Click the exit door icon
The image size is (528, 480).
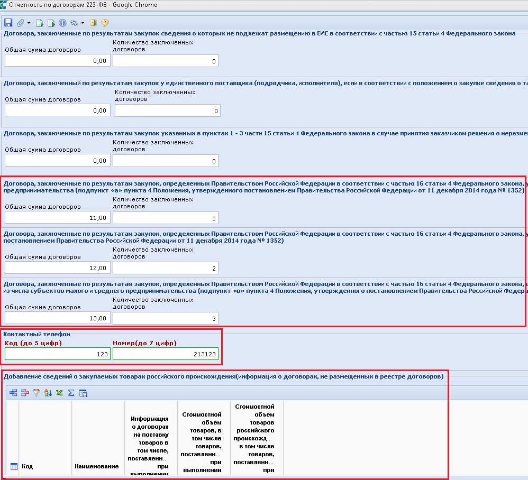94,23
